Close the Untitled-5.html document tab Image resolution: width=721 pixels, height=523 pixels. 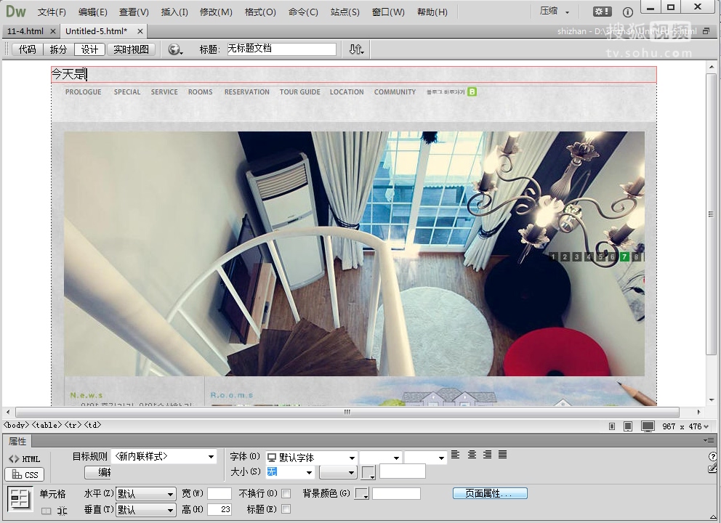click(x=140, y=31)
